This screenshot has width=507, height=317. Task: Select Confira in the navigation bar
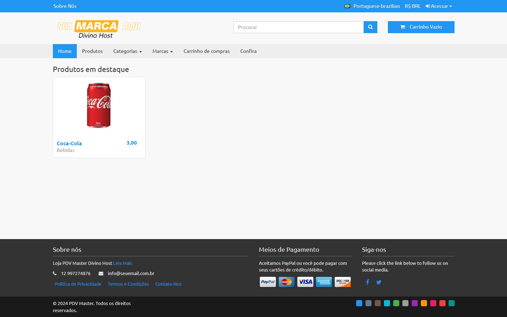pyautogui.click(x=248, y=51)
